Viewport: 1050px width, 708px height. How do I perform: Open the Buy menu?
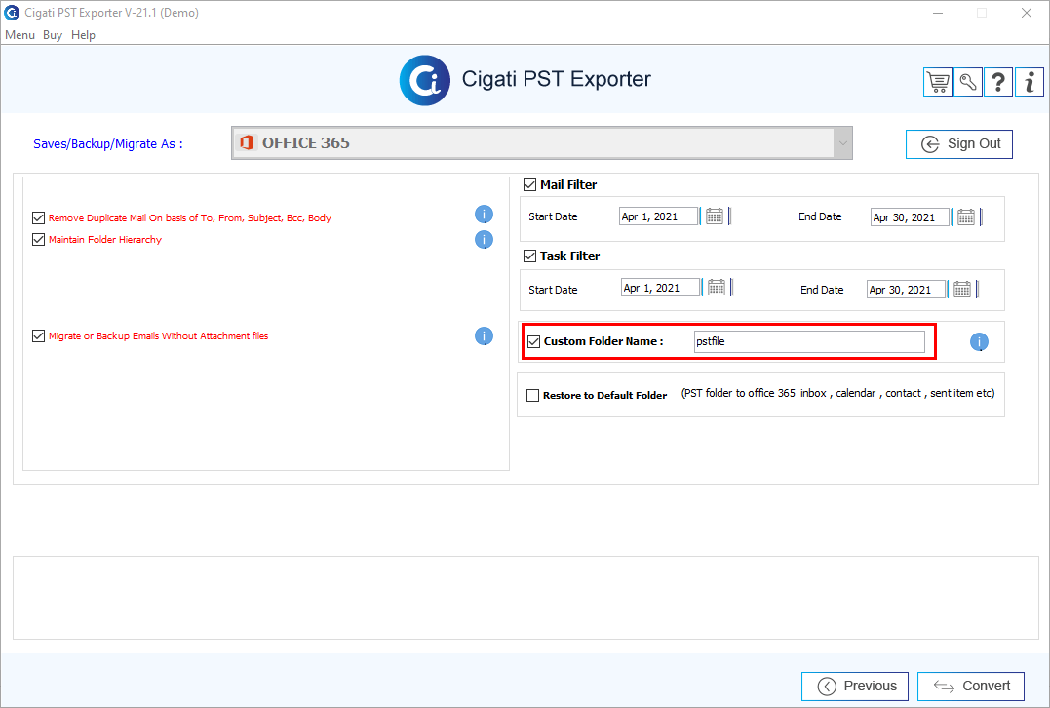pos(53,35)
